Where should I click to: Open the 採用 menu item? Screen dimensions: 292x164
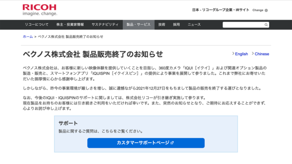(176, 24)
